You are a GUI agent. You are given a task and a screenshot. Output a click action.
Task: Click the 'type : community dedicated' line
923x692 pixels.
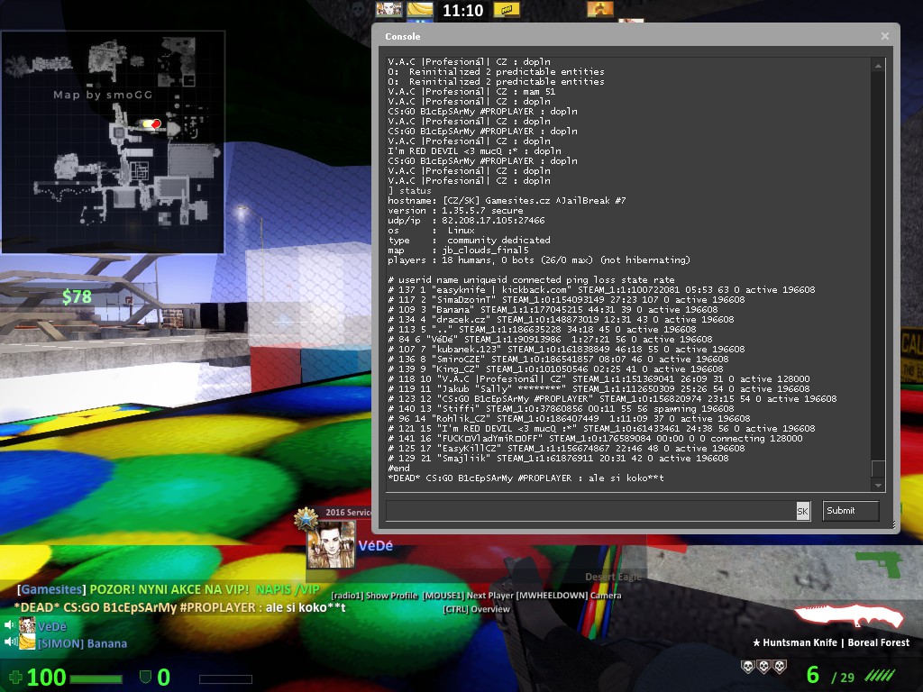point(469,240)
